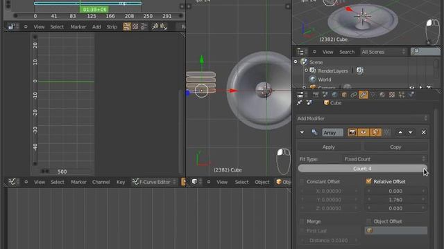Open the Physics properties tab icon

411,95
